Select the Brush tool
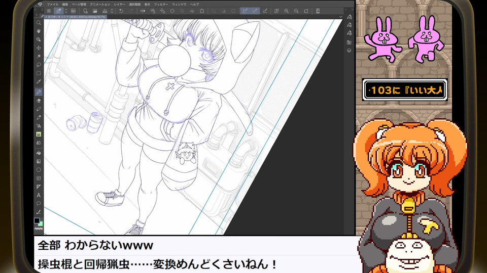 click(x=39, y=117)
